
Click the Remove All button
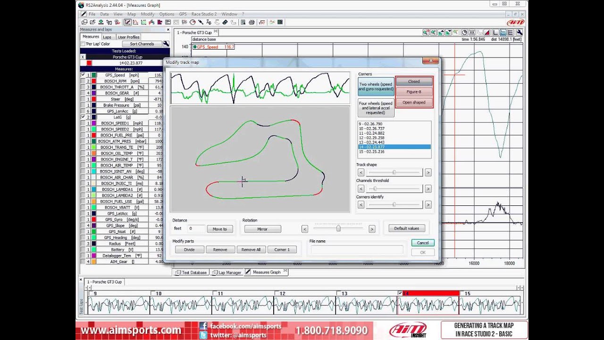[251, 249]
